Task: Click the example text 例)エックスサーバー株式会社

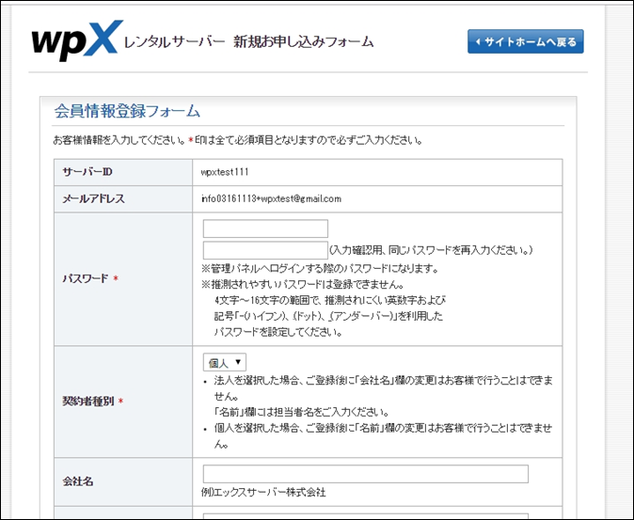Action: point(263,492)
